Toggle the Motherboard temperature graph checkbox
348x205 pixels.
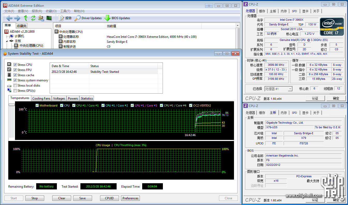[37, 105]
